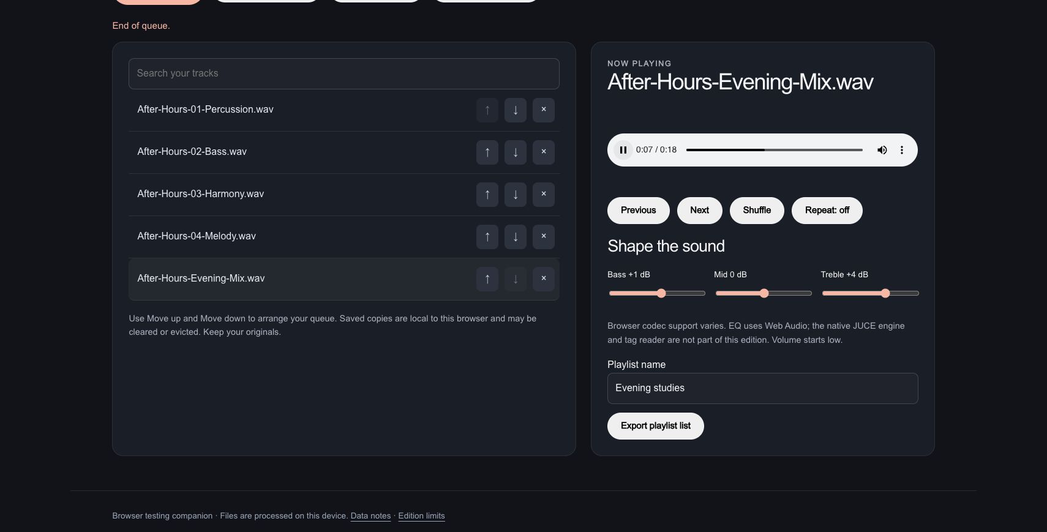Move After-Hours-04-Melody.wav up in queue
The width and height of the screenshot is (1047, 532).
[487, 237]
